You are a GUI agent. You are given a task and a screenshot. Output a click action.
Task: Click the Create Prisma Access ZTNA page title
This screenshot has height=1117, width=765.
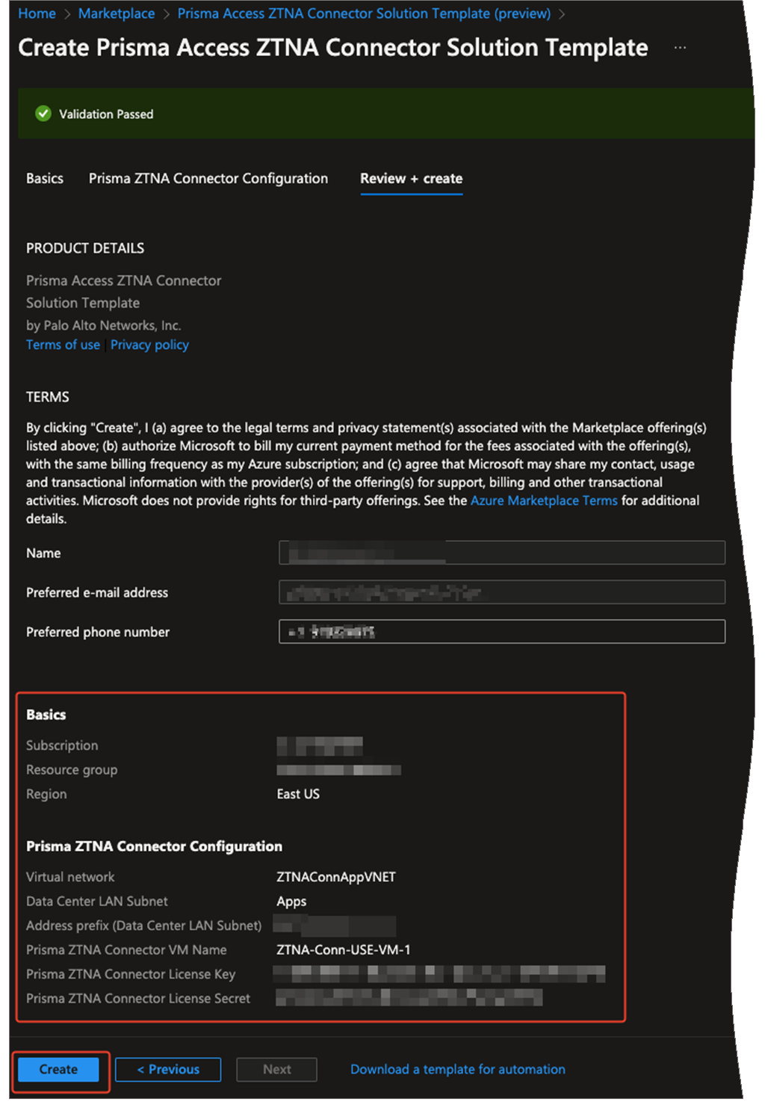(333, 47)
